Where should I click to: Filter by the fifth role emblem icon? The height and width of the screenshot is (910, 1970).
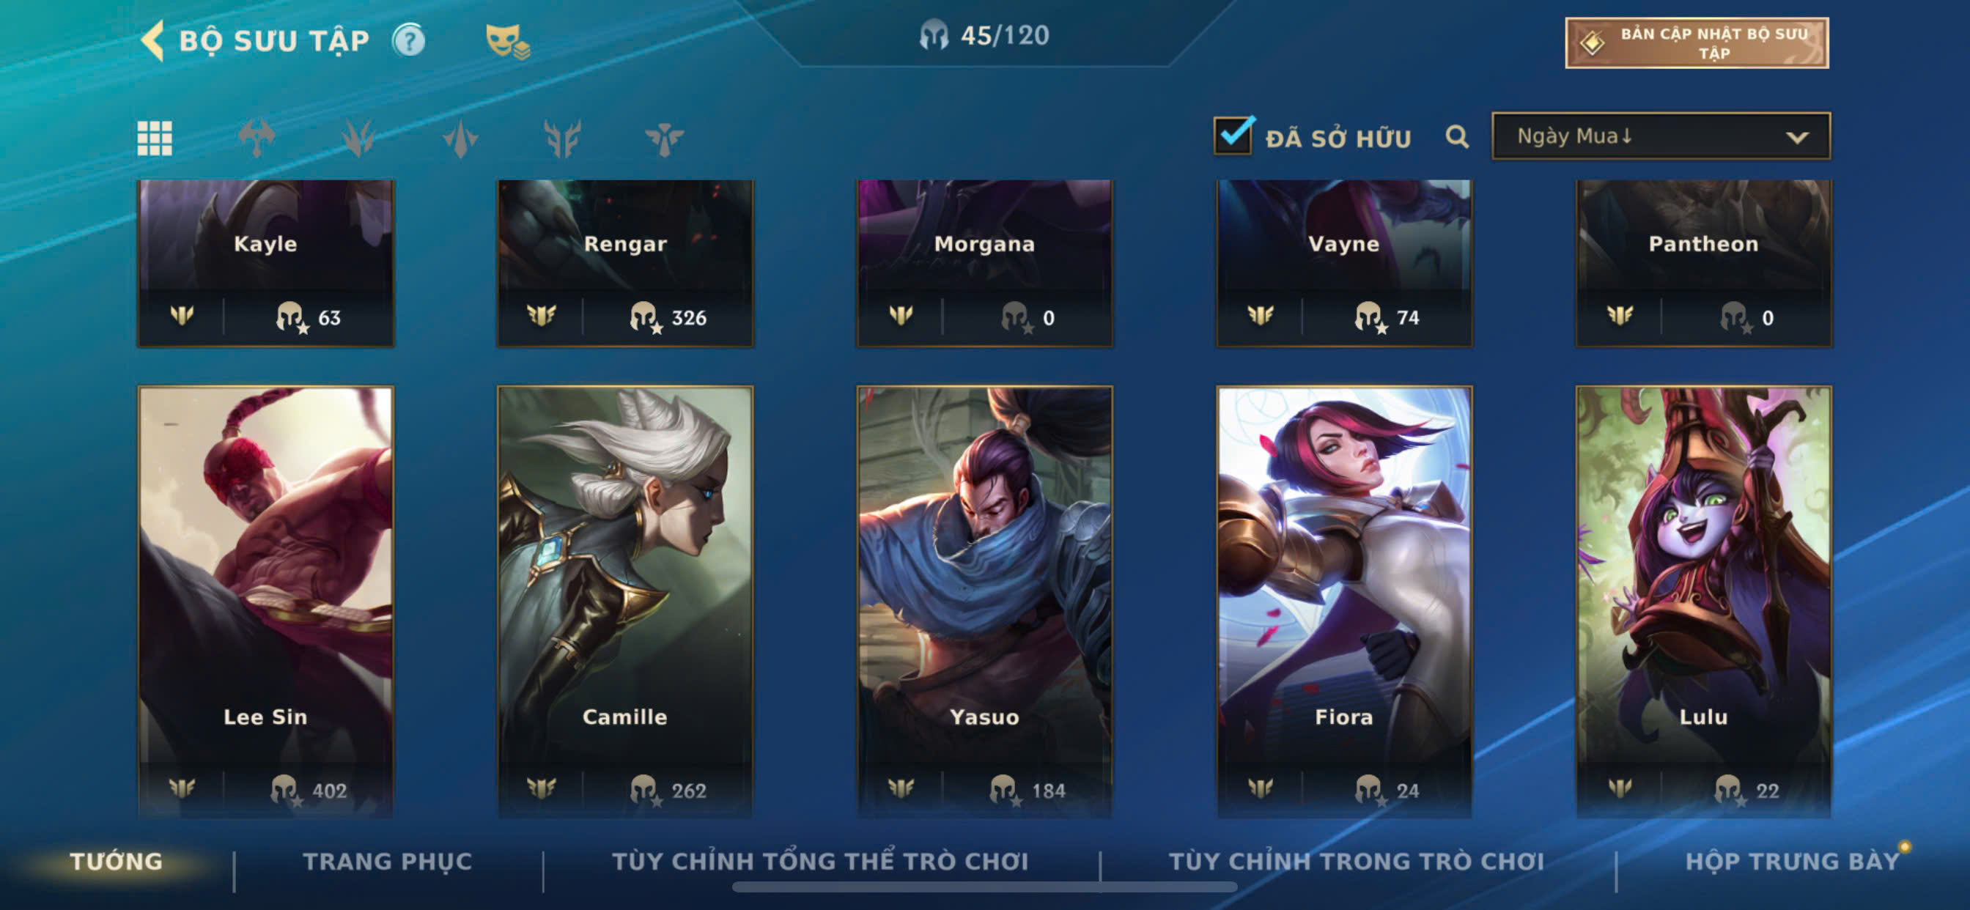click(664, 138)
